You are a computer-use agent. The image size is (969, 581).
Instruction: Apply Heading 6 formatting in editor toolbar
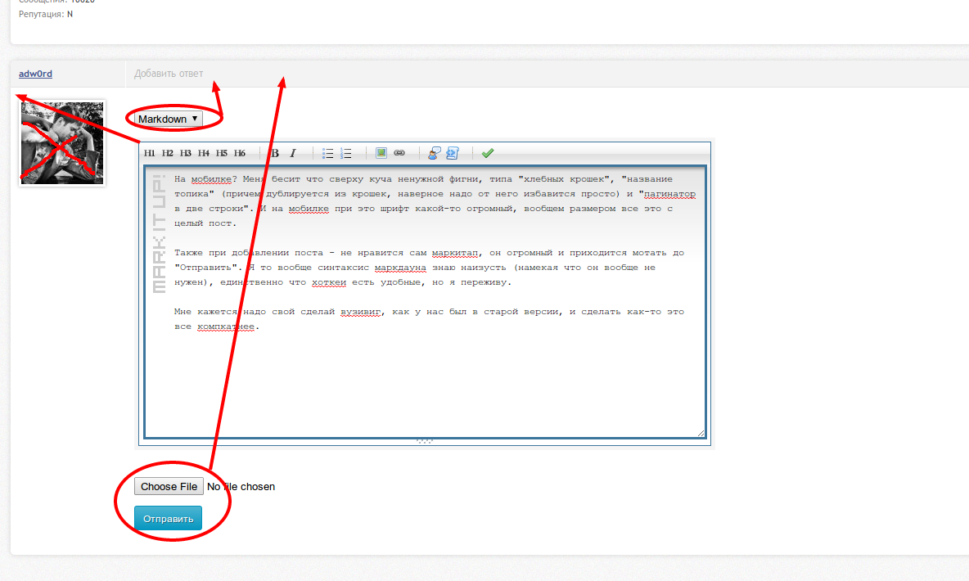pyautogui.click(x=240, y=153)
